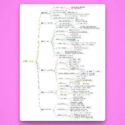Select the red-underlined leaf node at the very top
This screenshot has width=125, height=125.
pyautogui.click(x=78, y=7)
